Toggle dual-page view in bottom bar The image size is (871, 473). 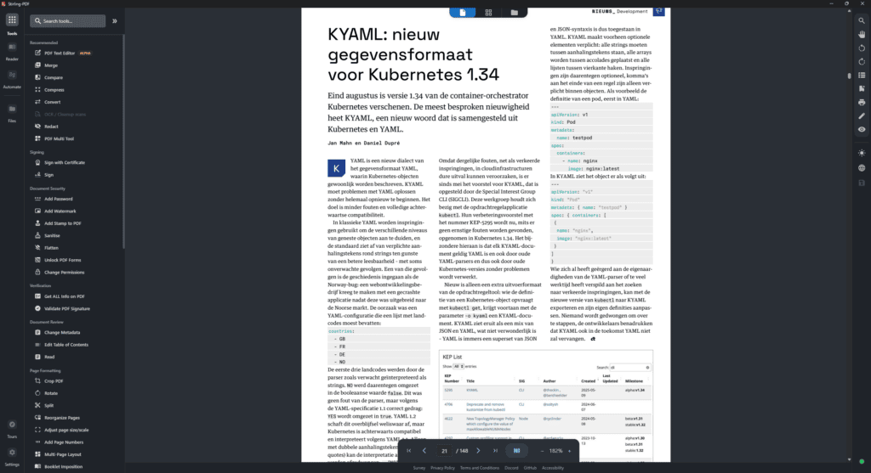[516, 451]
